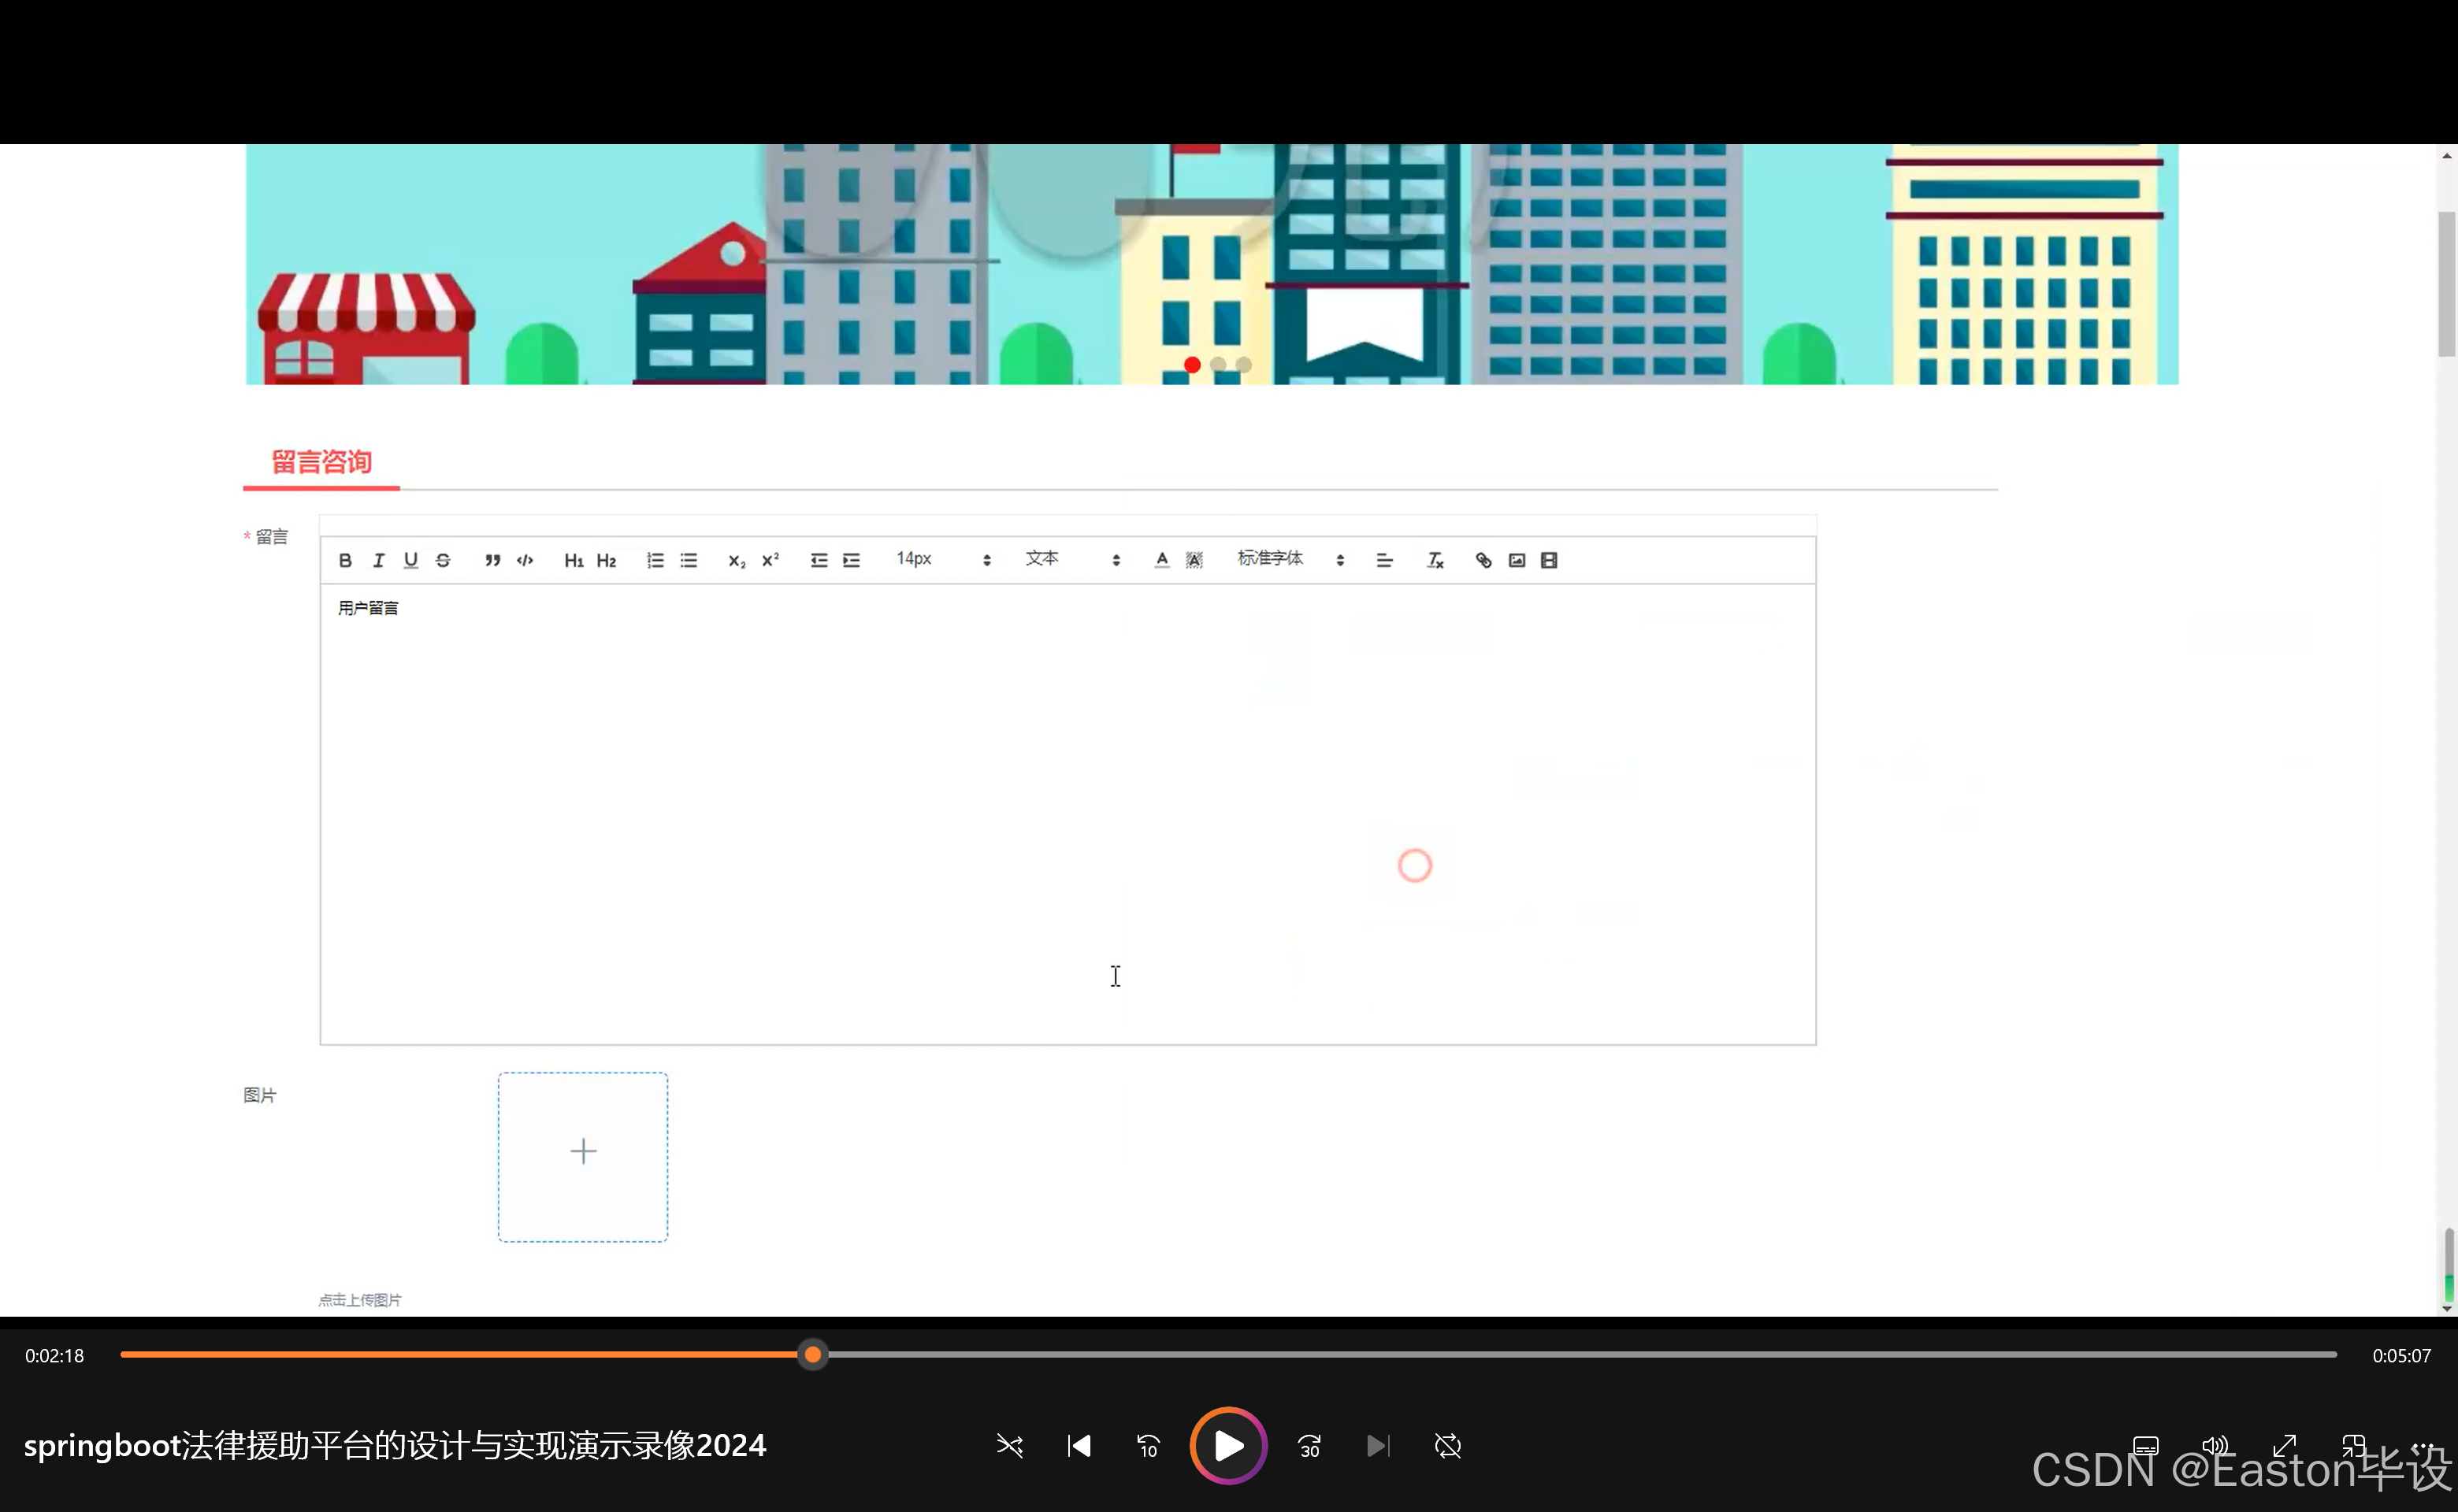
Task: Insert a hyperlink in the editor
Action: pos(1483,560)
